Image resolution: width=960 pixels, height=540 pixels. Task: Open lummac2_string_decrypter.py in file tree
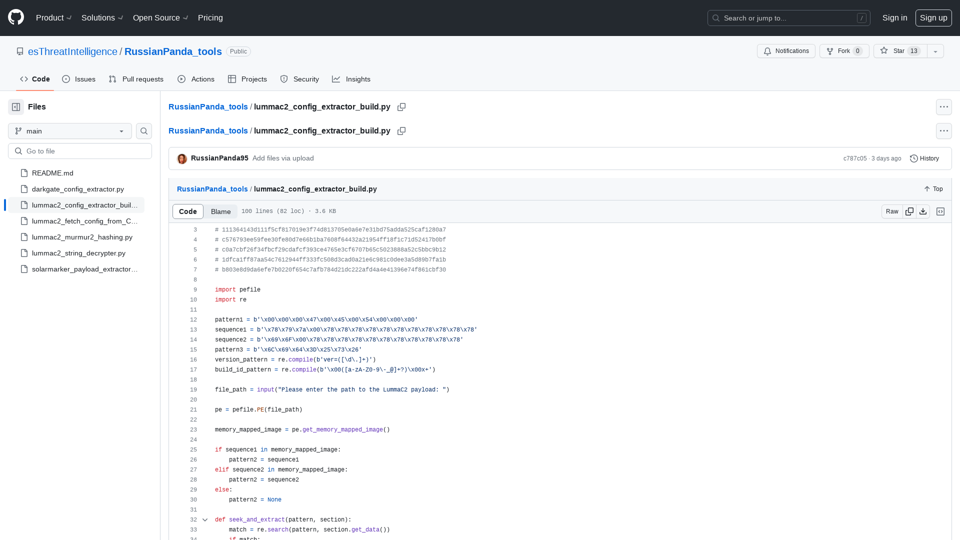coord(76,253)
